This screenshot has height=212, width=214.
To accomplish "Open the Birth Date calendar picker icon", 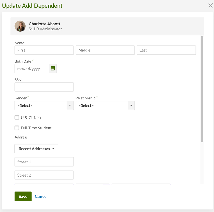I will pyautogui.click(x=53, y=68).
